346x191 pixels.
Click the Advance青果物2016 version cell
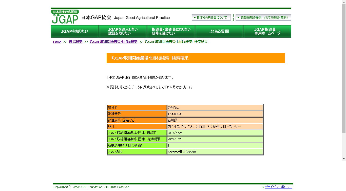[215, 152]
